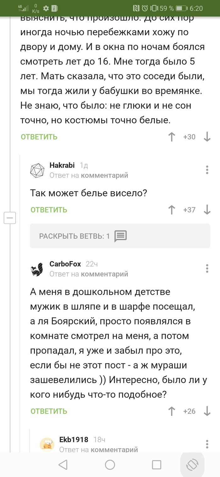Screen dimensions: 220x477
Task: Collapse the comment thread with minus box
Action: pyautogui.click(x=10, y=218)
